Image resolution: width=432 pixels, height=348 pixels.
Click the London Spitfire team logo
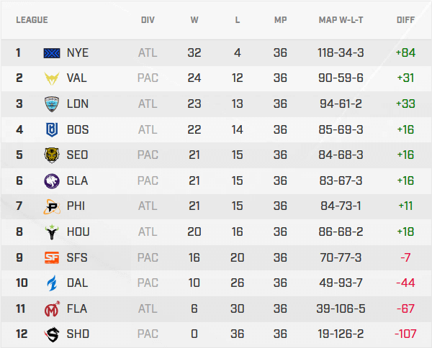click(53, 104)
